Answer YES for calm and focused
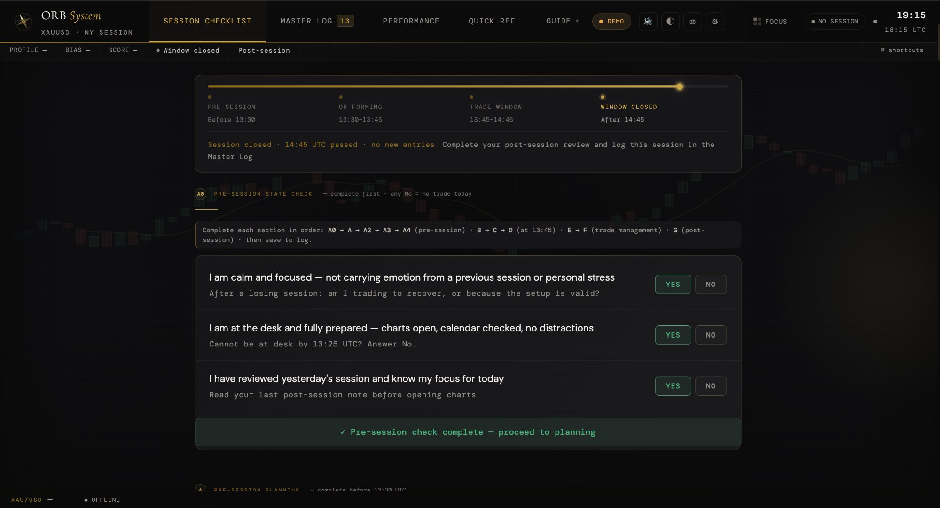940x508 pixels. point(673,285)
